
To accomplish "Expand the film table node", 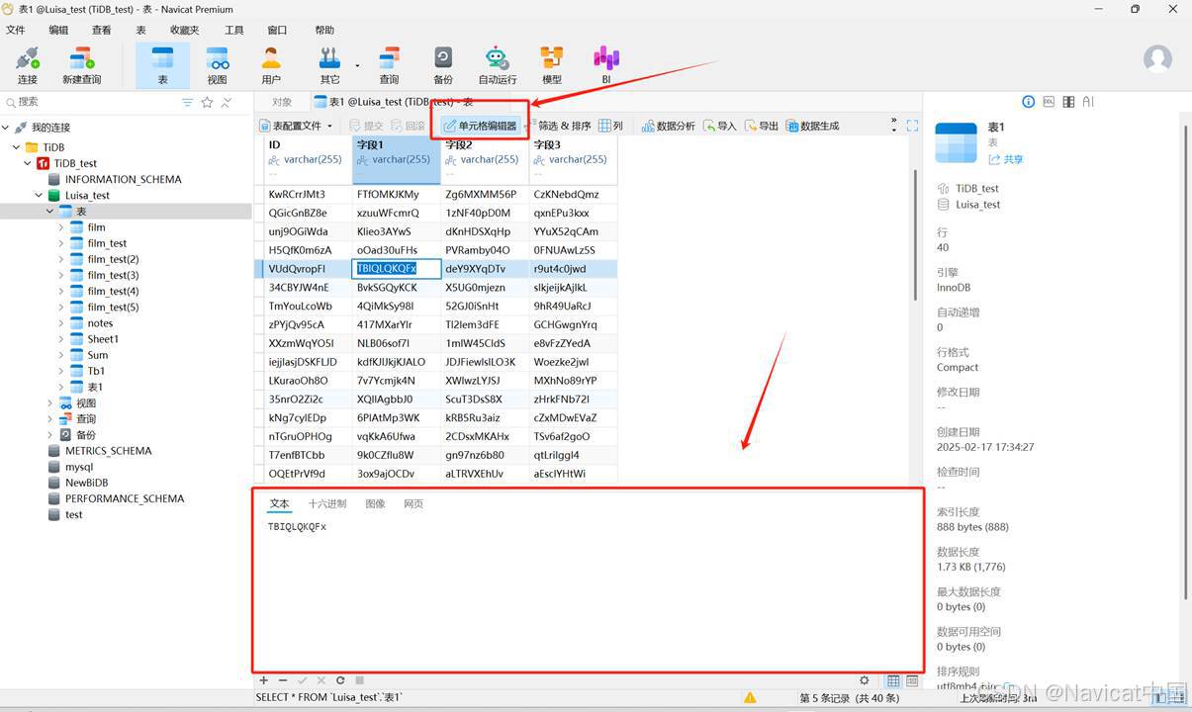I will coord(61,227).
